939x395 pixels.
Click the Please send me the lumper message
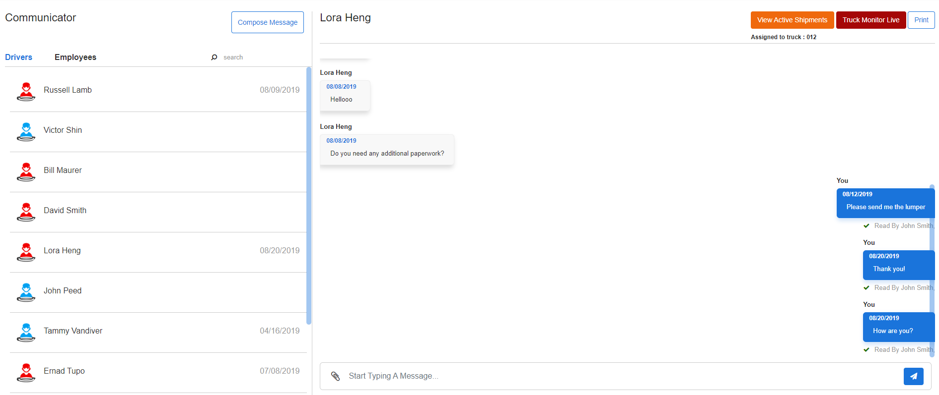(x=885, y=203)
